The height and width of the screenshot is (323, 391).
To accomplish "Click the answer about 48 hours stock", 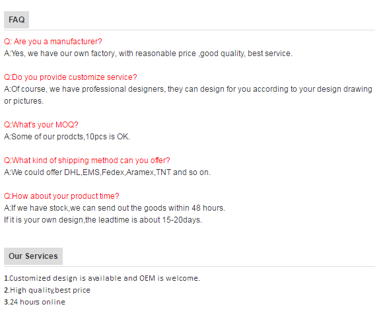I will point(114,208).
